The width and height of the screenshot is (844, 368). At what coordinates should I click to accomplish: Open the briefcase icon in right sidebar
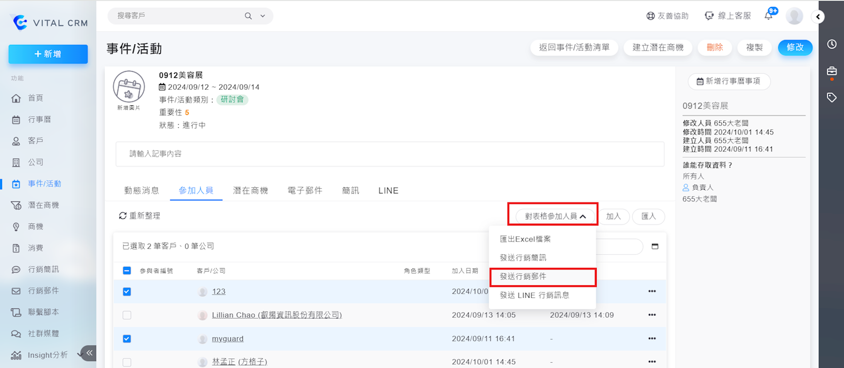(x=832, y=71)
